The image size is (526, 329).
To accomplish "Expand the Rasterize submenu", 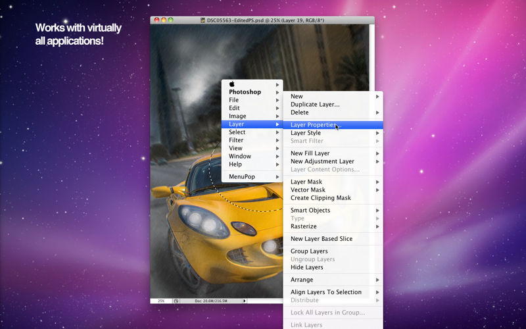I will coord(333,226).
